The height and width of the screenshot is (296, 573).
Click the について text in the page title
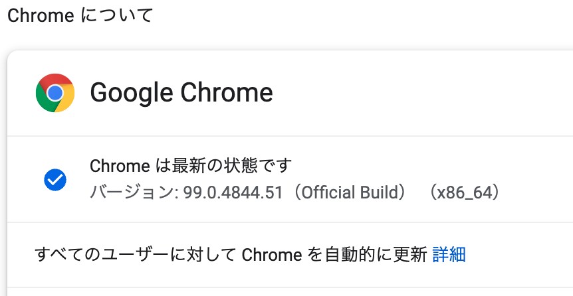116,16
